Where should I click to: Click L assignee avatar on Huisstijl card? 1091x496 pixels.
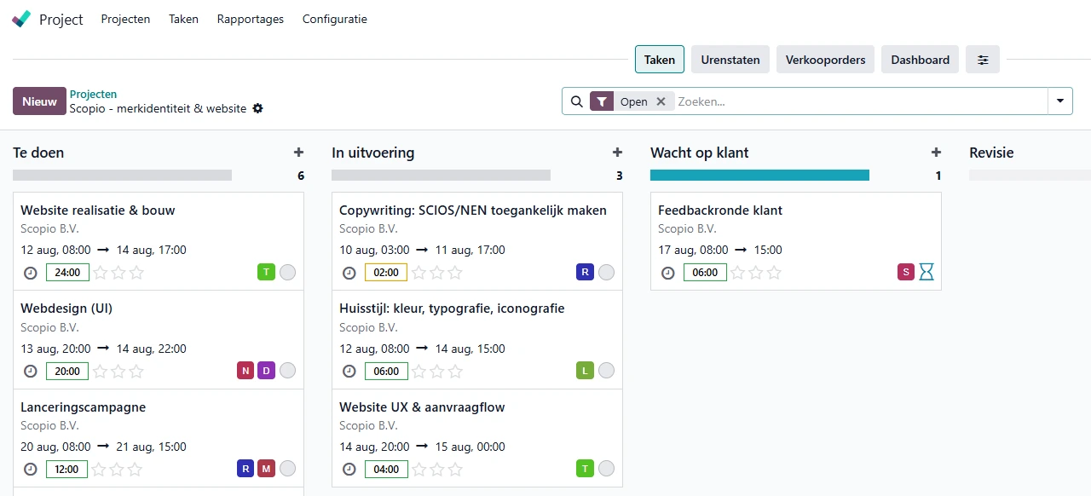point(585,371)
